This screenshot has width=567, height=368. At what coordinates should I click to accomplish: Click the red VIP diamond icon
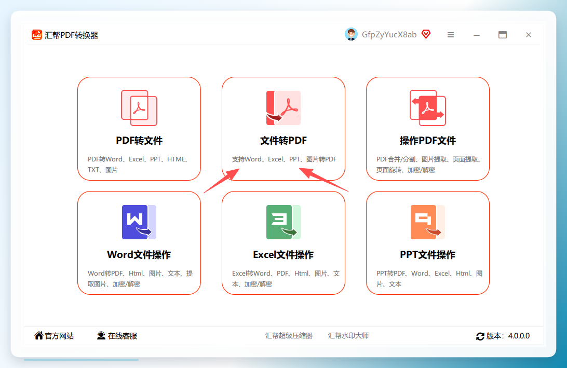[426, 34]
